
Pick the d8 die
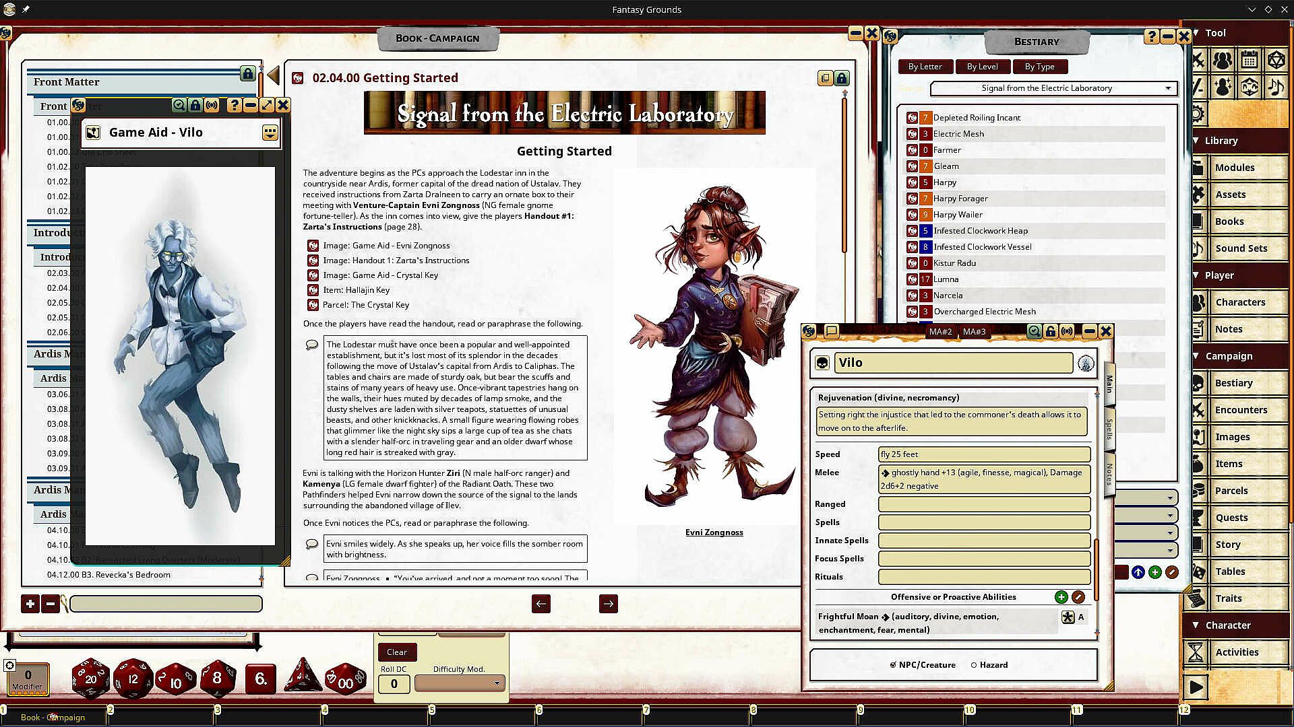pos(216,678)
